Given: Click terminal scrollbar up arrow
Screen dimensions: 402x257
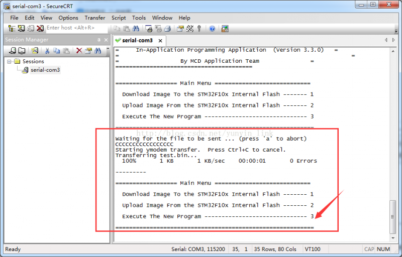Looking at the screenshot, I should tap(393, 51).
